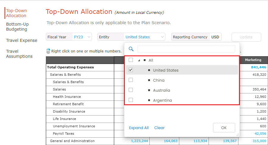Image resolution: width=268 pixels, height=145 pixels.
Task: Click the OK button in entity picker
Action: point(224,128)
